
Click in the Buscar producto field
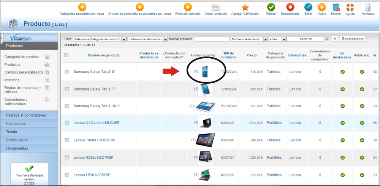tap(212, 39)
